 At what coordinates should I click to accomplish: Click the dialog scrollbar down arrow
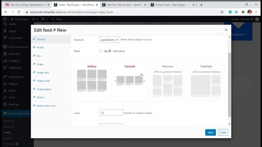tap(229, 124)
